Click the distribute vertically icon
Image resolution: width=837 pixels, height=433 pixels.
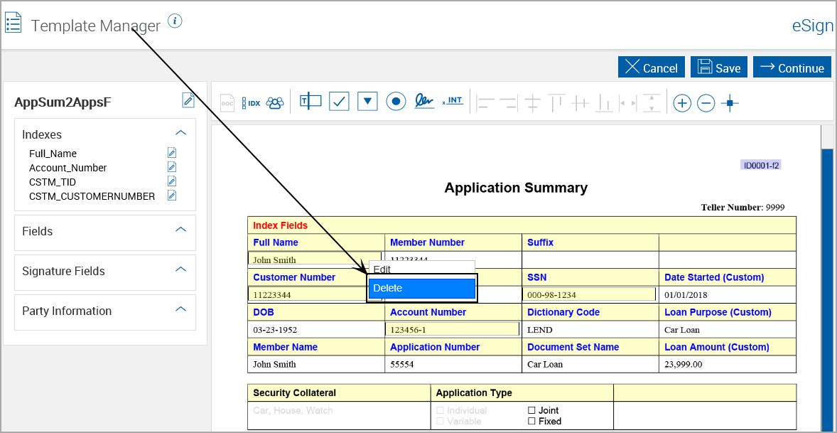652,102
